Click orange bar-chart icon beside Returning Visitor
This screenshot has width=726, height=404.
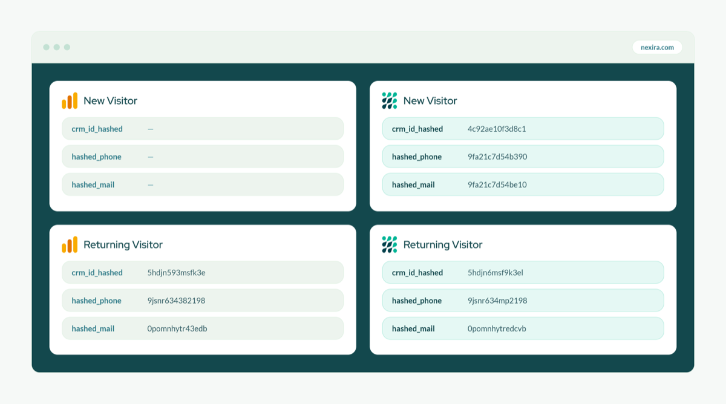click(70, 244)
